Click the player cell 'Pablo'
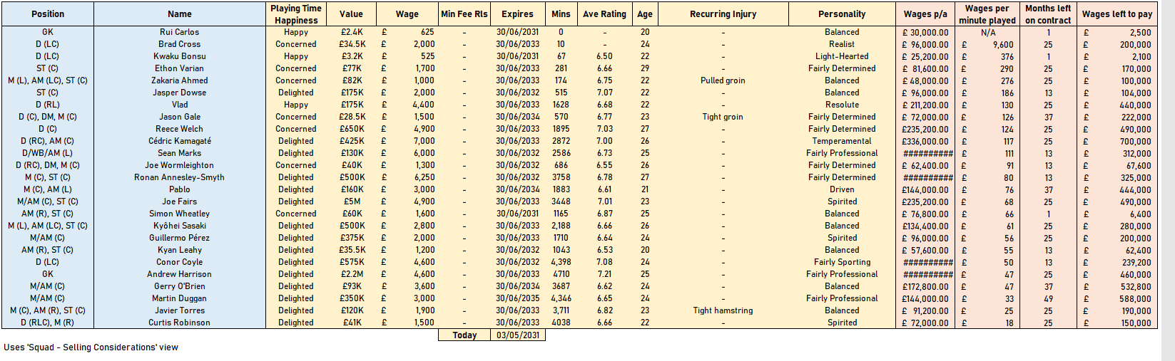 [180, 189]
